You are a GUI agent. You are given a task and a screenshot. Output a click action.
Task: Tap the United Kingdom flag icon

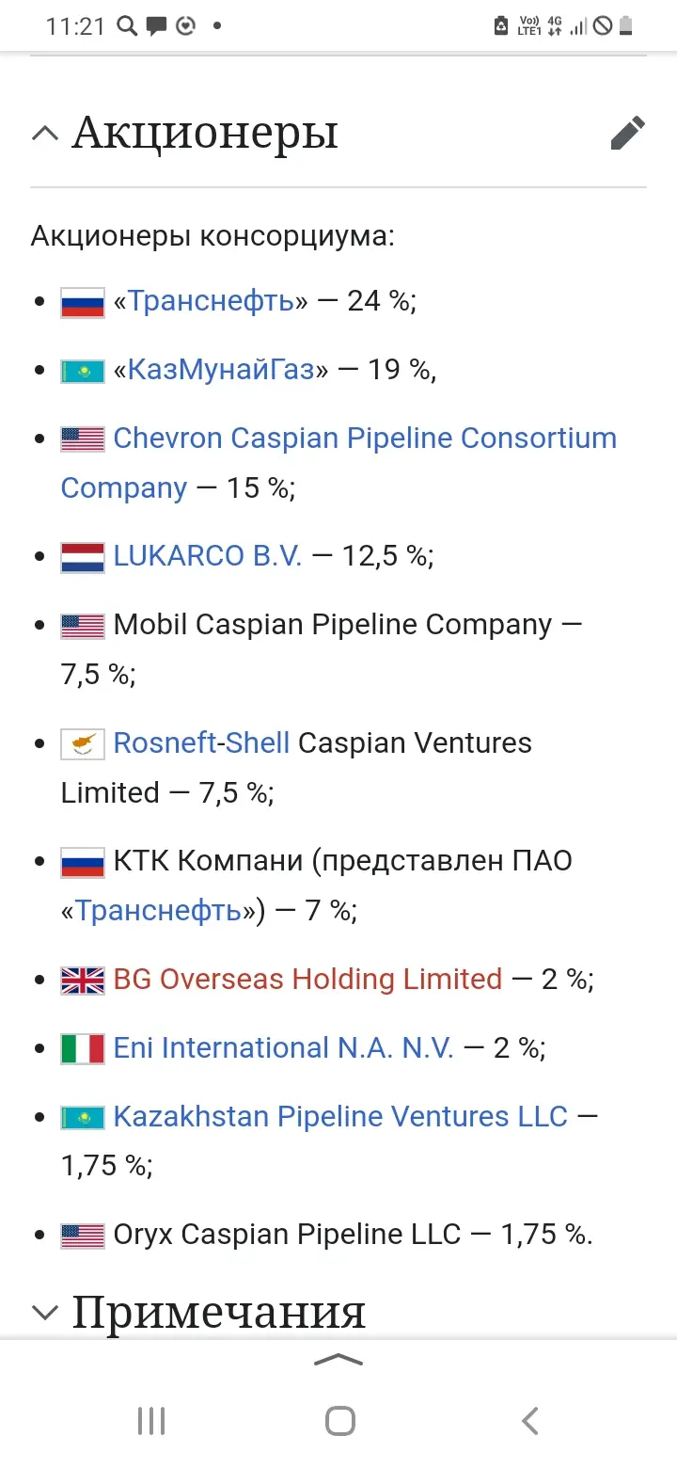[x=83, y=981]
